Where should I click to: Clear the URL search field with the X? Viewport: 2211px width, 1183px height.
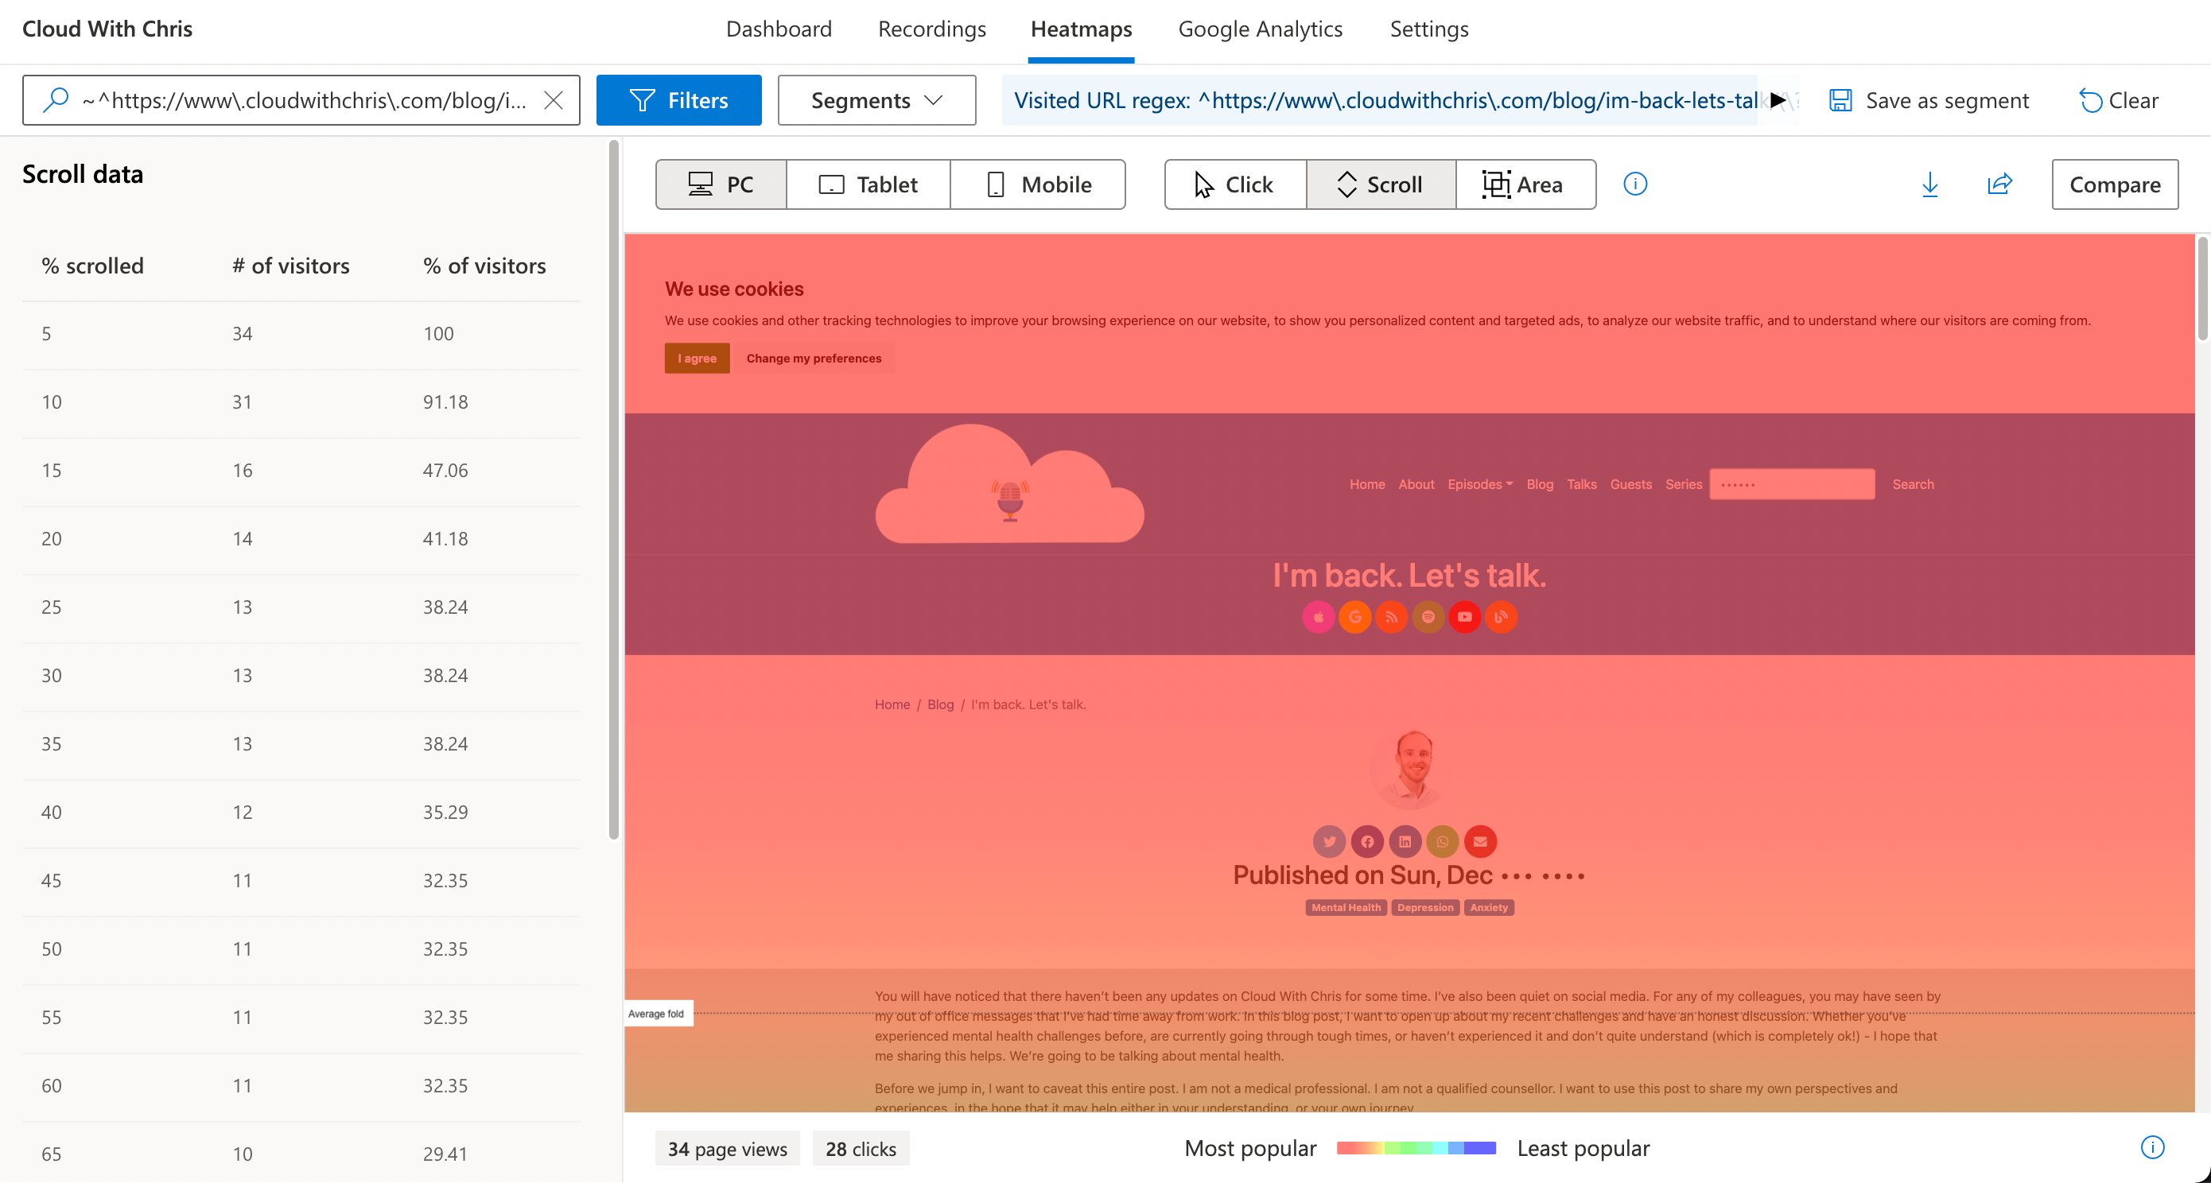click(x=554, y=99)
